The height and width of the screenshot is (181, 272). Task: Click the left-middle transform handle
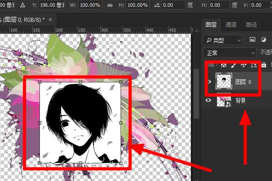click(x=40, y=123)
